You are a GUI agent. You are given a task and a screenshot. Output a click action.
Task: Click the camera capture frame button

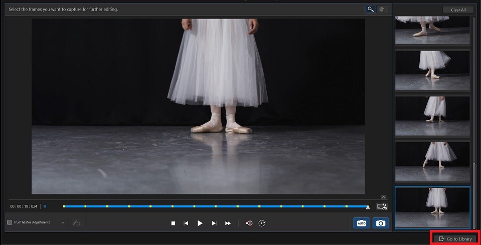[381, 223]
